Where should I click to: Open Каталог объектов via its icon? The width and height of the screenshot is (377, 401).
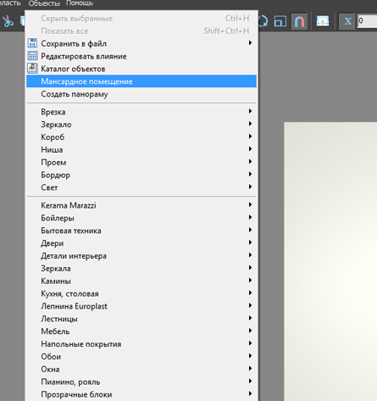click(x=32, y=69)
